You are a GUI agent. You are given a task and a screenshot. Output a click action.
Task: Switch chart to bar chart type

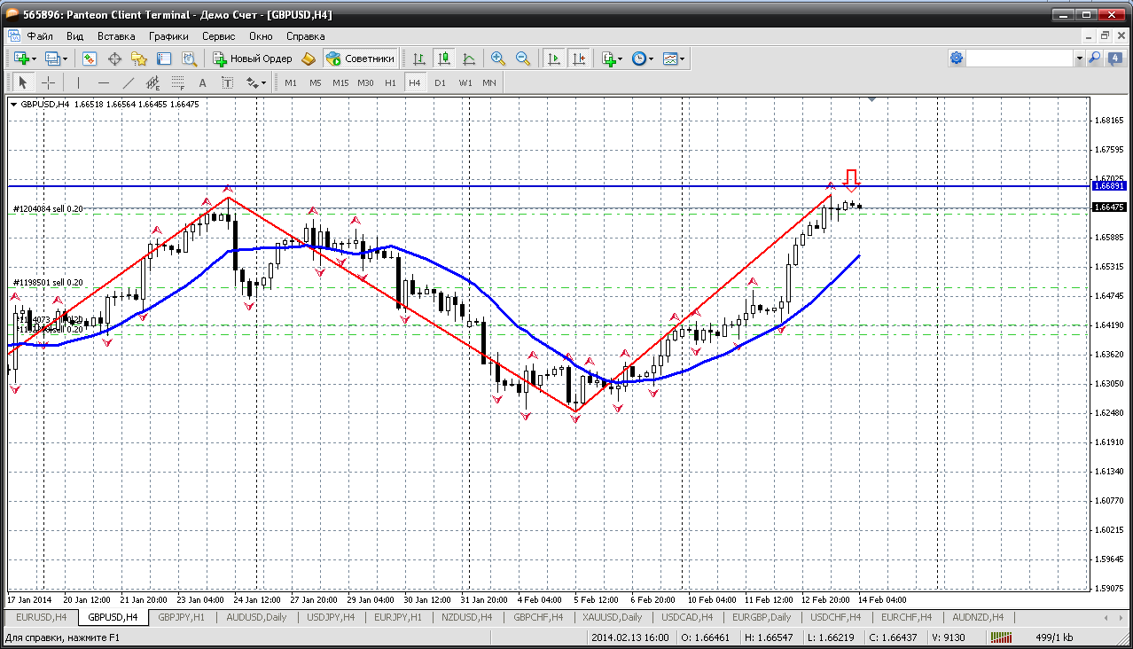[x=419, y=59]
